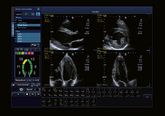Toggle loop repeat icon

click(x=22, y=89)
